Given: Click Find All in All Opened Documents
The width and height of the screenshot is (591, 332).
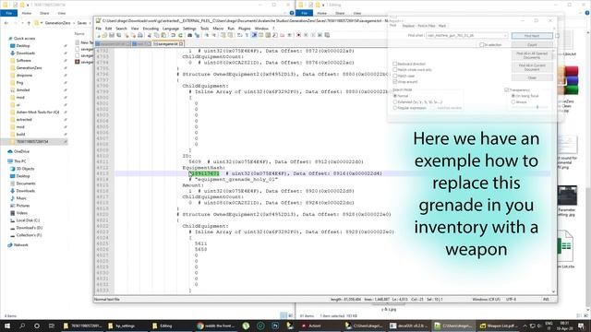Looking at the screenshot, I should (x=532, y=55).
